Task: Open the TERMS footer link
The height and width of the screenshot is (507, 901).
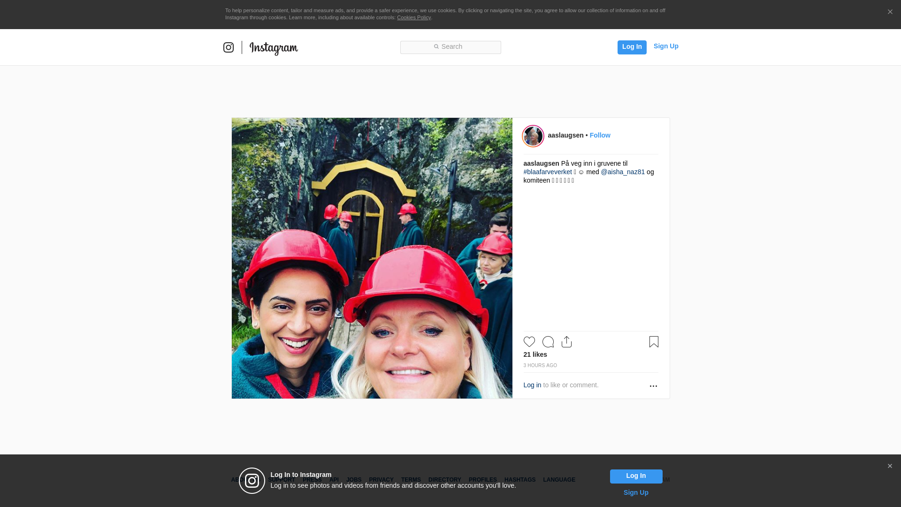Action: pyautogui.click(x=411, y=480)
